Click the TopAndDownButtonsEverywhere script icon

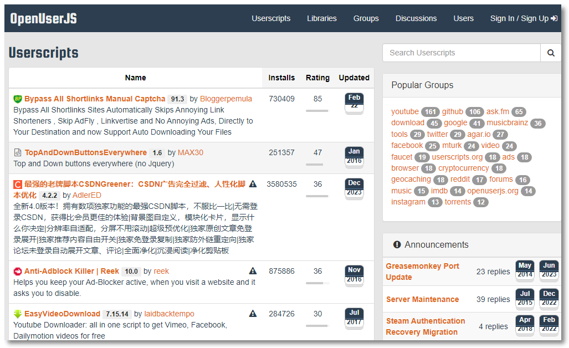[x=17, y=152]
